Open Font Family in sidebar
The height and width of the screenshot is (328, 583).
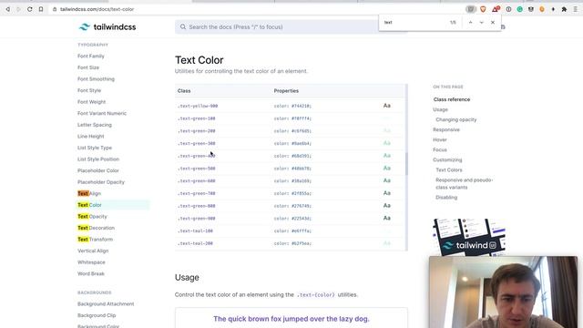click(x=91, y=56)
